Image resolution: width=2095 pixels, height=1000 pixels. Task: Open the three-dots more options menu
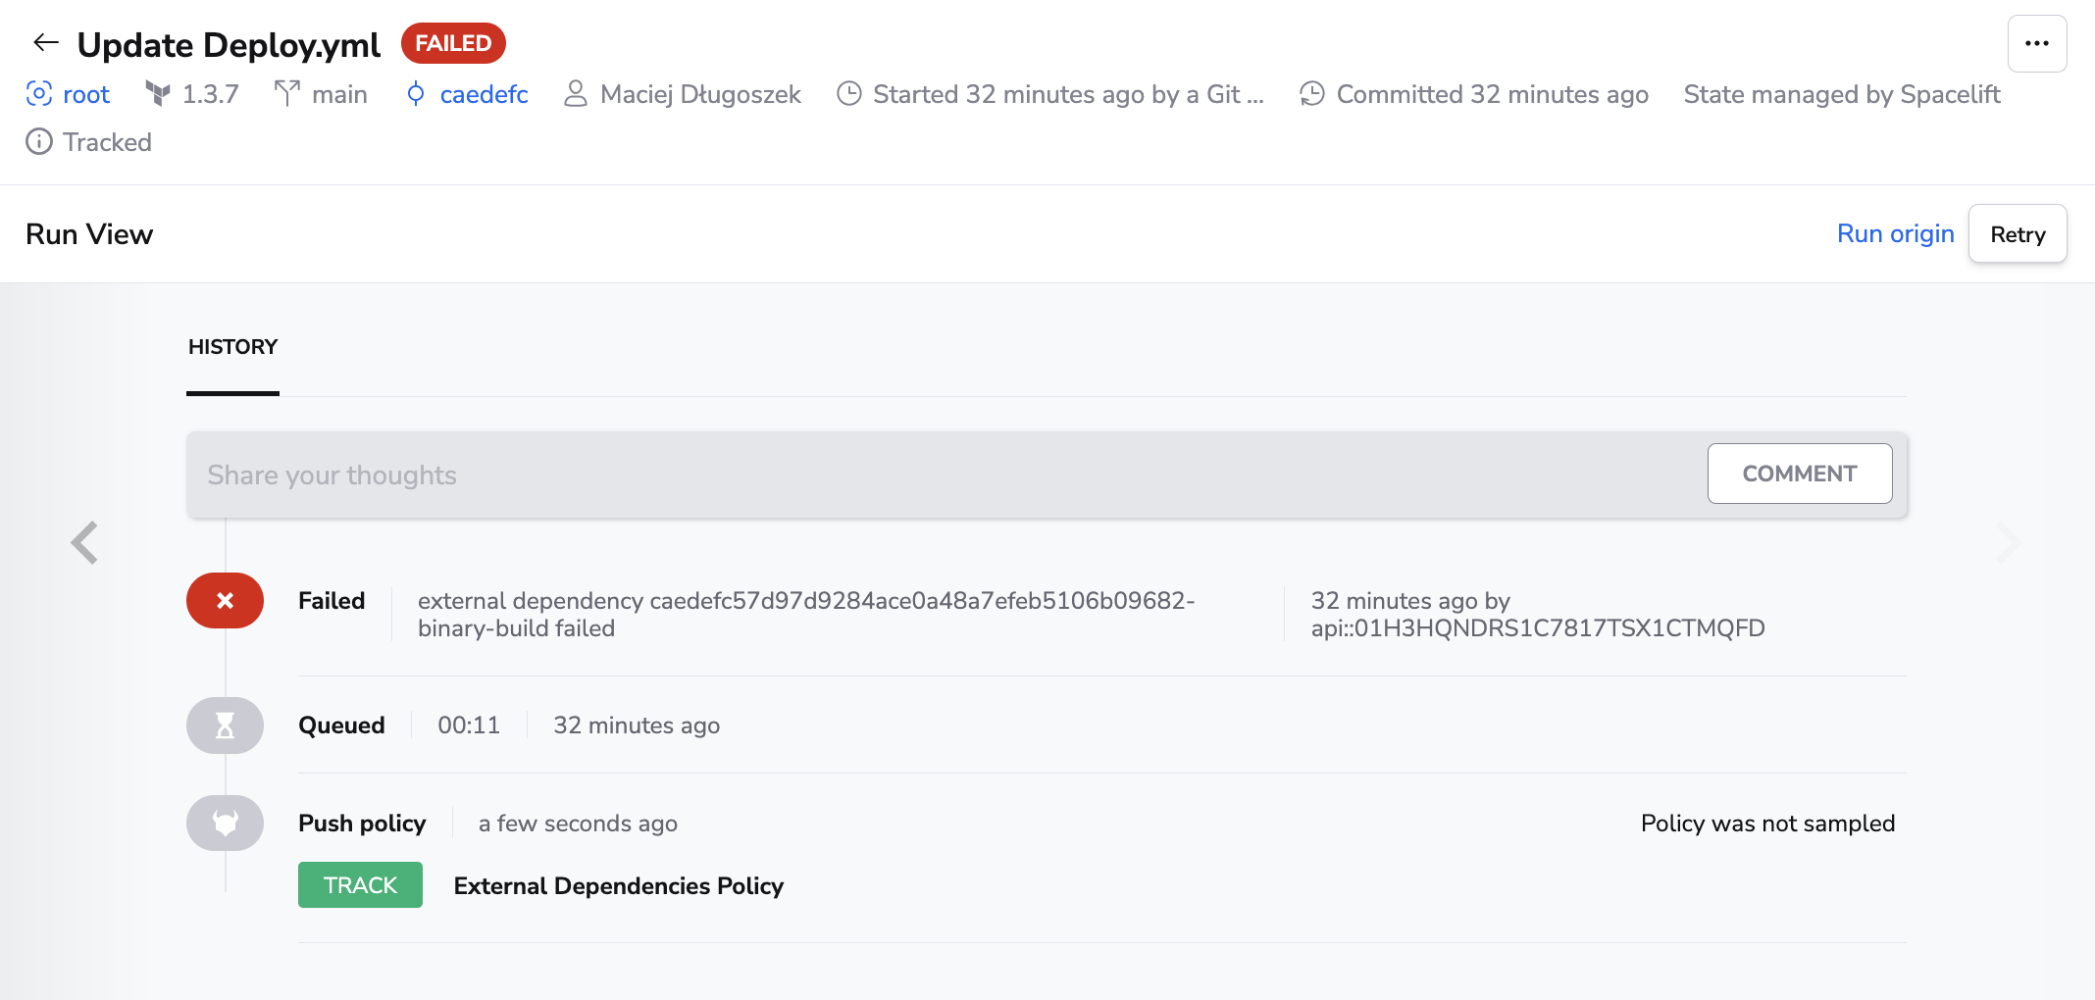pos(2036,44)
